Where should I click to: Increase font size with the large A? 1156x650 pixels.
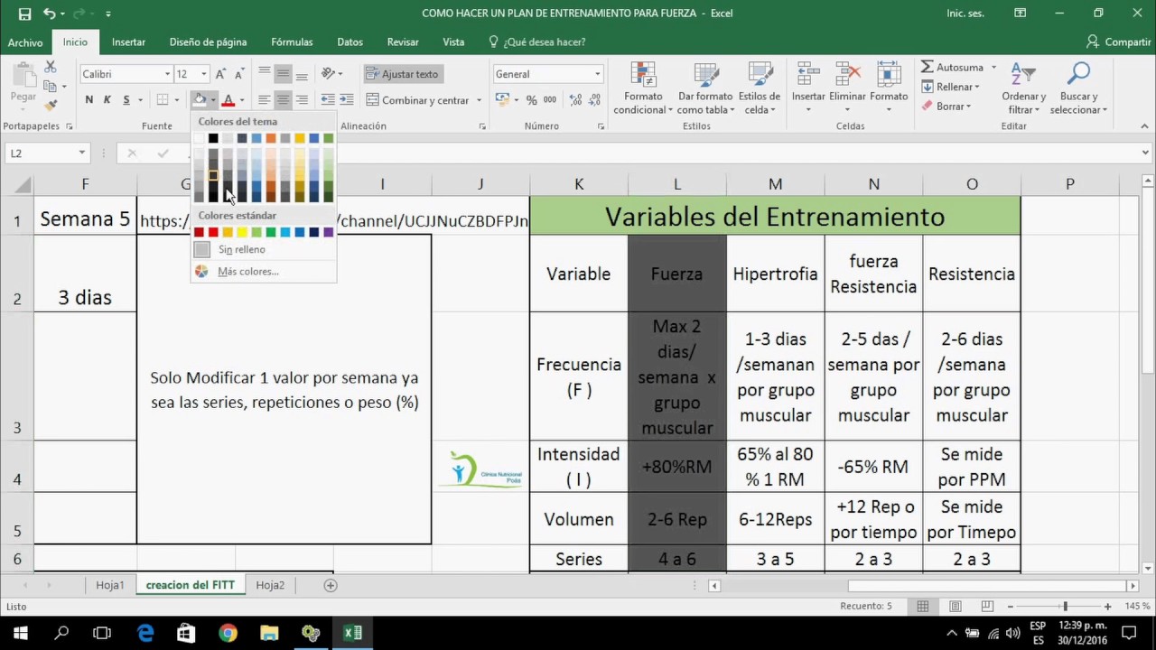point(220,74)
